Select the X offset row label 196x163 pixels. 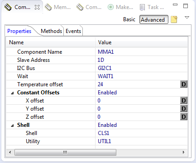pos(35,101)
